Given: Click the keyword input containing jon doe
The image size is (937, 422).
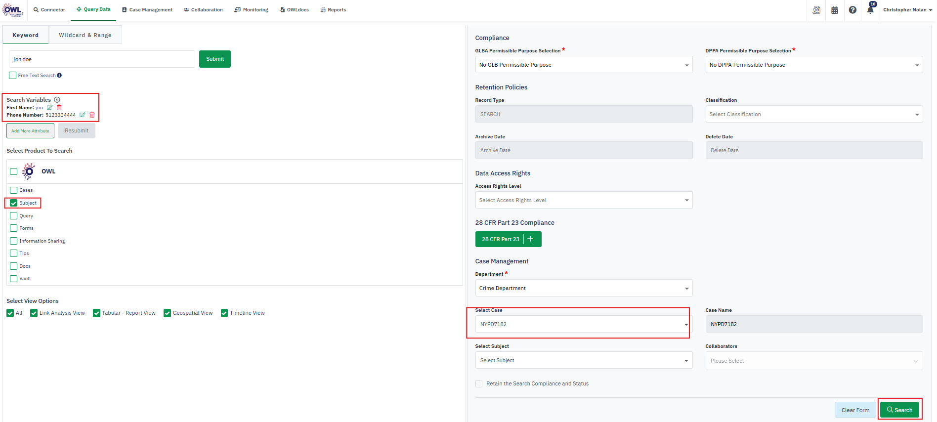Looking at the screenshot, I should point(102,59).
